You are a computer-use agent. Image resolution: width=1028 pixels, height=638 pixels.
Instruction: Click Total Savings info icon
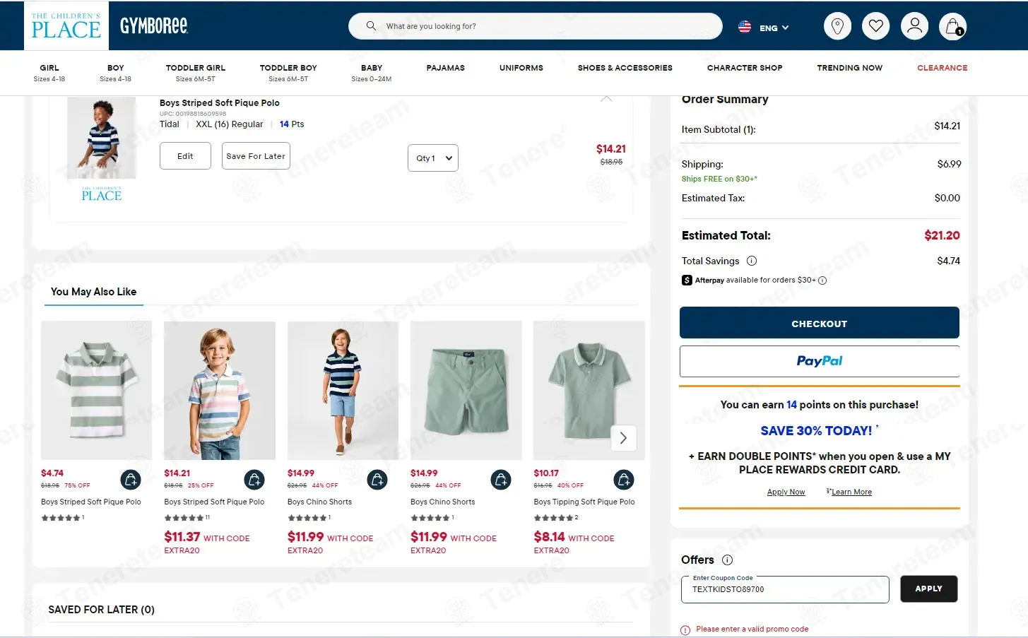[x=752, y=261]
